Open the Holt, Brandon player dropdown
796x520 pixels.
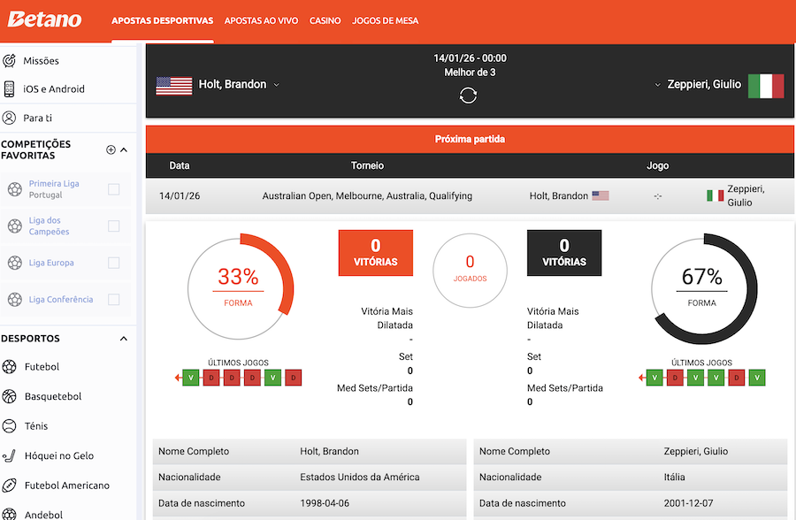click(274, 84)
